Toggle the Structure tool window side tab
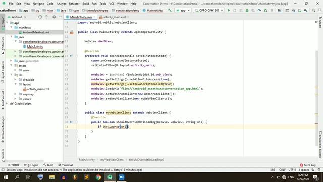Viewport: 323px width, 182px height. pyautogui.click(x=3, y=45)
